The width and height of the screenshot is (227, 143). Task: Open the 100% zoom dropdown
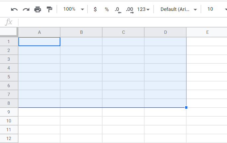(x=74, y=9)
